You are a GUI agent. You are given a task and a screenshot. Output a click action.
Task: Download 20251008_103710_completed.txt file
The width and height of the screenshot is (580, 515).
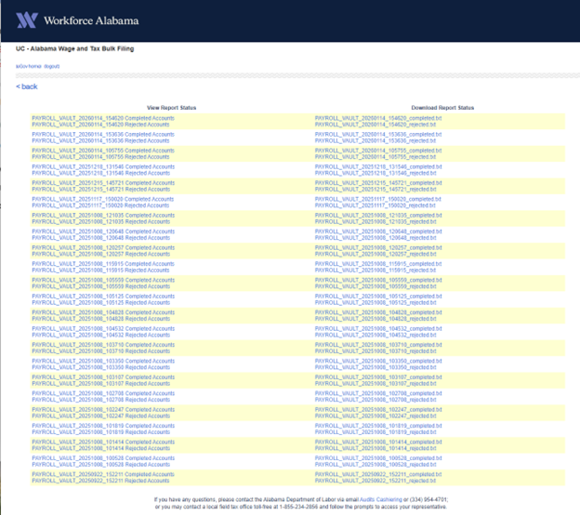pyautogui.click(x=378, y=345)
